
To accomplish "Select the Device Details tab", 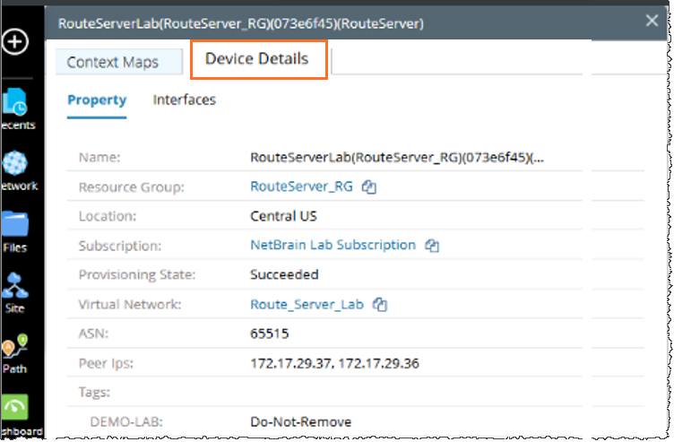I will pyautogui.click(x=256, y=59).
